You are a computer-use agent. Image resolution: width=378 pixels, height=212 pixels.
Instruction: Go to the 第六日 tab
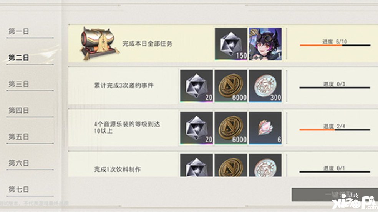(x=19, y=163)
